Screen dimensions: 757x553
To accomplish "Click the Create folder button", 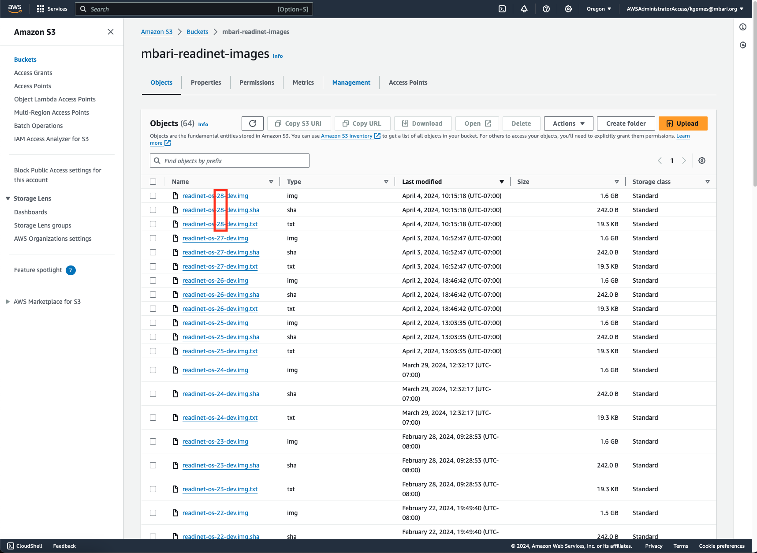I will pyautogui.click(x=626, y=123).
